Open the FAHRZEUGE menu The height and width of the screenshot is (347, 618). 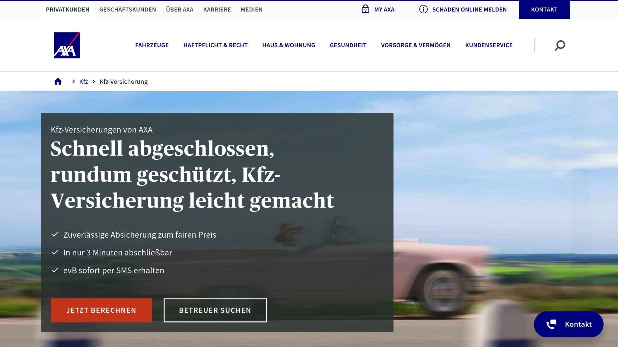152,45
